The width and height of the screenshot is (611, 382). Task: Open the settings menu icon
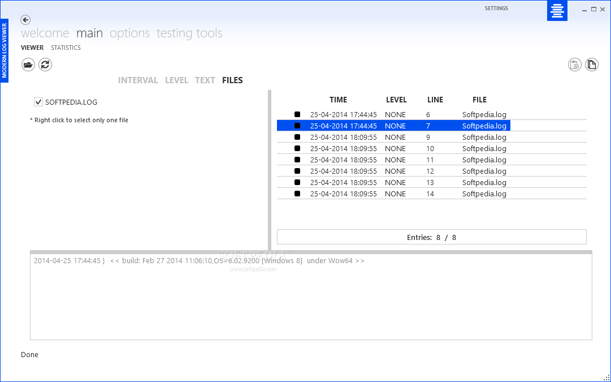(557, 11)
